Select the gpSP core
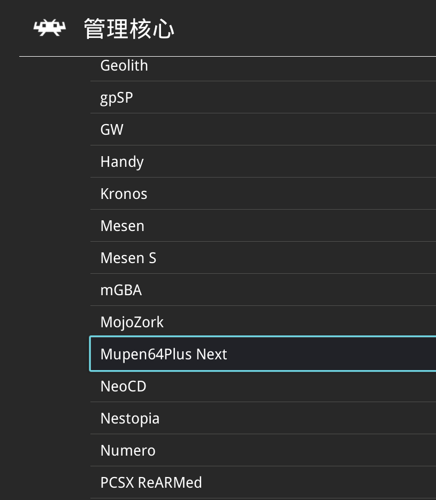Screen dimensions: 436x500 pos(117,98)
